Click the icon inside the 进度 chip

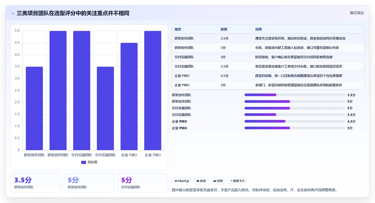(x=215, y=181)
